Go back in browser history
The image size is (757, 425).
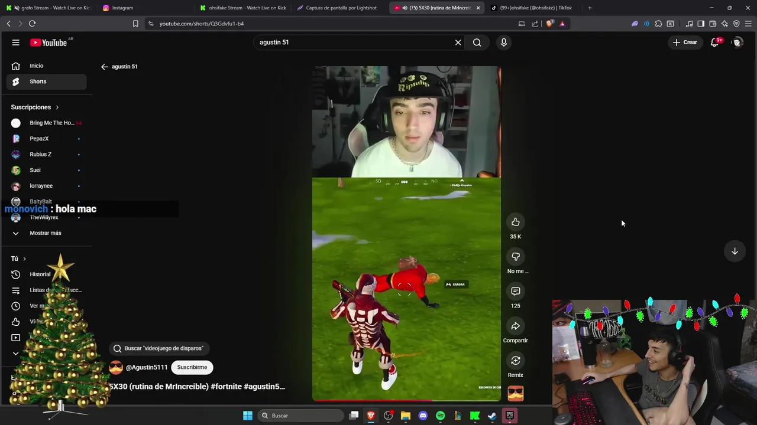[8, 24]
